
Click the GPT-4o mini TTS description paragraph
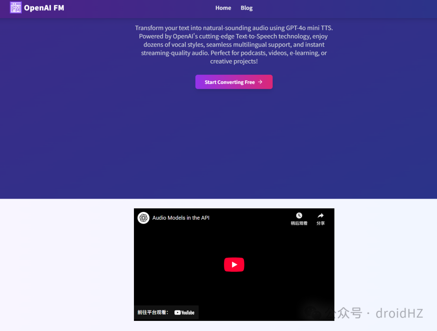pyautogui.click(x=234, y=44)
